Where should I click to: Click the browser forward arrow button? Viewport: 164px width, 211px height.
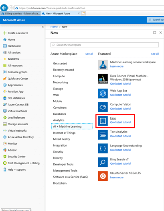point(11,8)
